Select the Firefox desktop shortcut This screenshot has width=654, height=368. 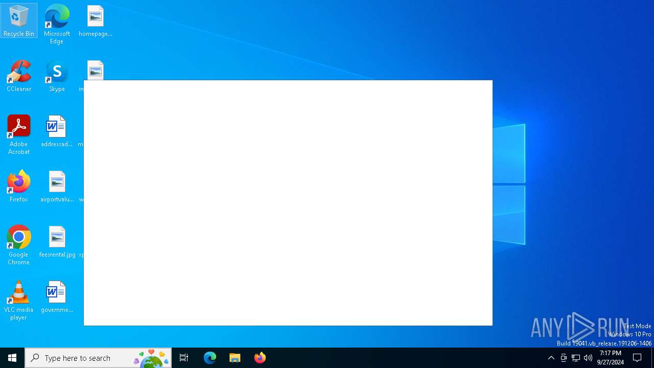tap(19, 187)
